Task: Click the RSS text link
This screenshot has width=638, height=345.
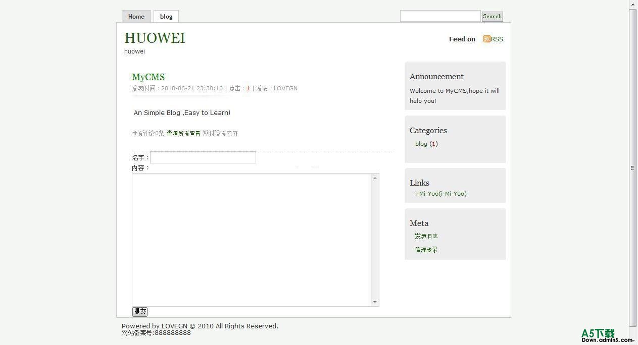Action: tap(497, 39)
